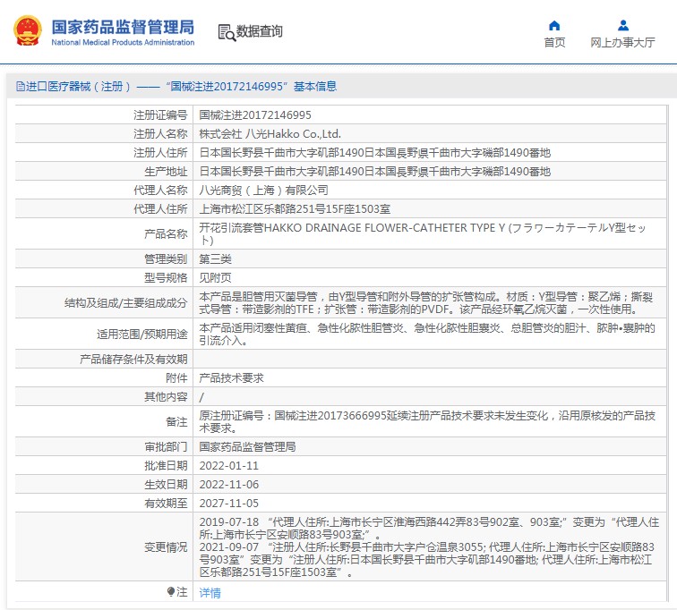The height and width of the screenshot is (610, 677).
Task: Click the 管理类别 row label
Action: (166, 259)
